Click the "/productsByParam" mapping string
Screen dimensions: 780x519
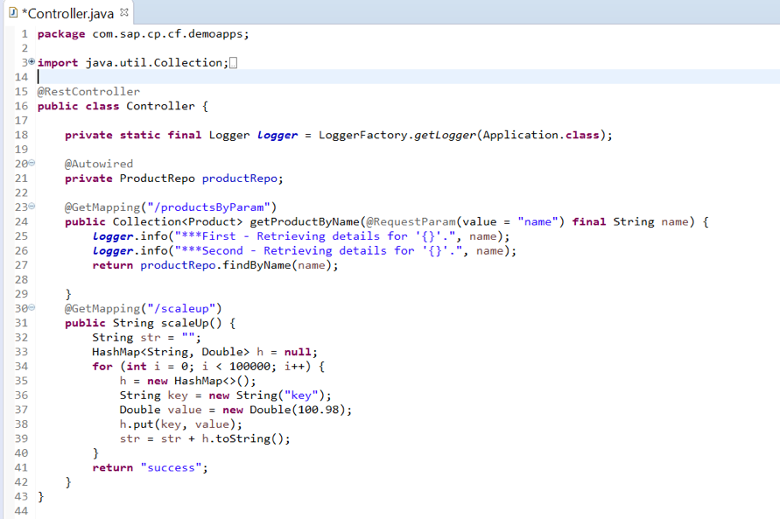tap(208, 207)
